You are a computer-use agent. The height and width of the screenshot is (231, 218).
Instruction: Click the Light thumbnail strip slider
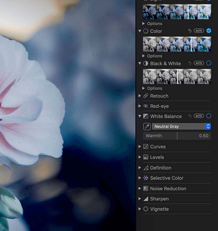click(x=177, y=12)
